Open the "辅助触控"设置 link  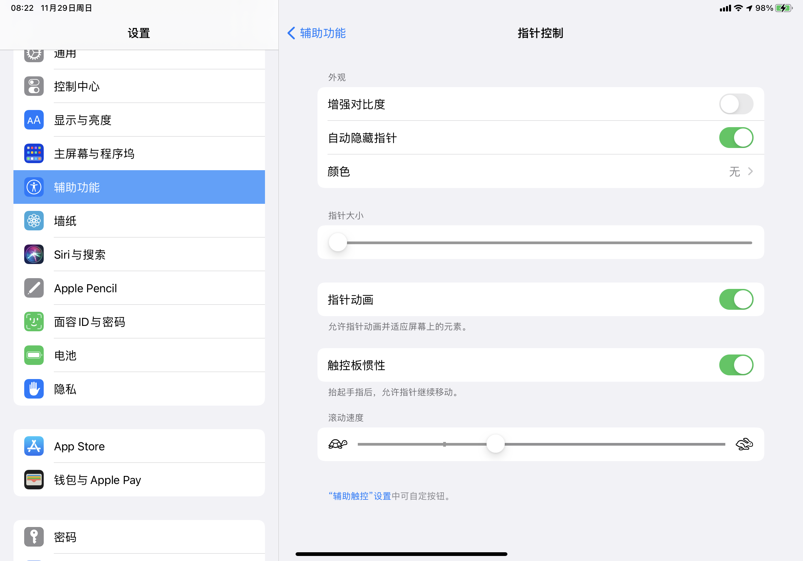tap(359, 496)
